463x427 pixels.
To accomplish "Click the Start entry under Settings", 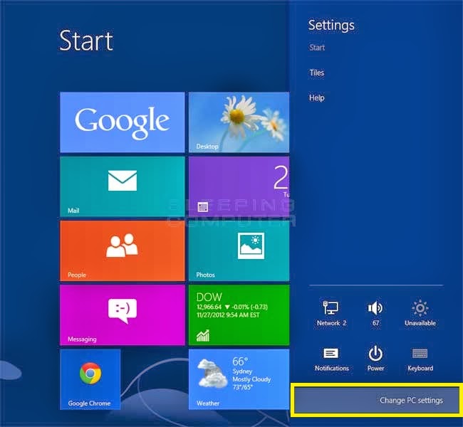I will tap(317, 48).
